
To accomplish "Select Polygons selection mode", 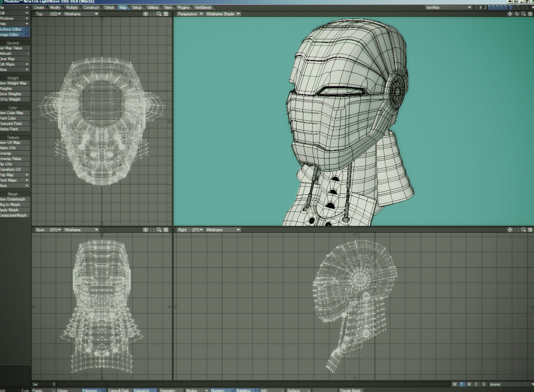I will 90,390.
